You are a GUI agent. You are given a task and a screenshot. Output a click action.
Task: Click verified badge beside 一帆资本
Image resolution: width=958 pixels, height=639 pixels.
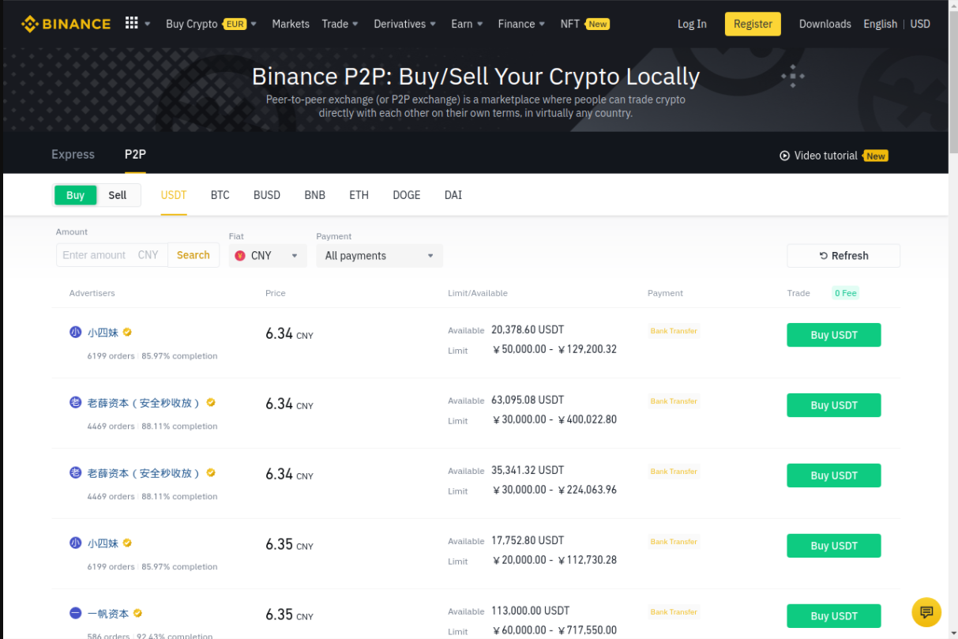(x=137, y=614)
